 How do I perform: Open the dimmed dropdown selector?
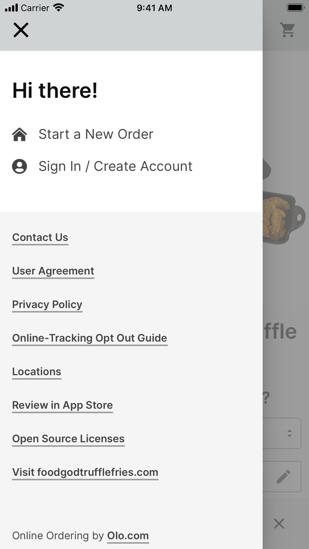[283, 433]
